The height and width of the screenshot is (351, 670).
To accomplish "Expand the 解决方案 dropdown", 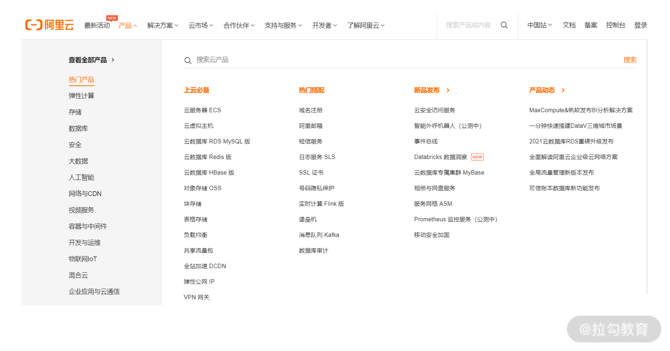I will [163, 25].
